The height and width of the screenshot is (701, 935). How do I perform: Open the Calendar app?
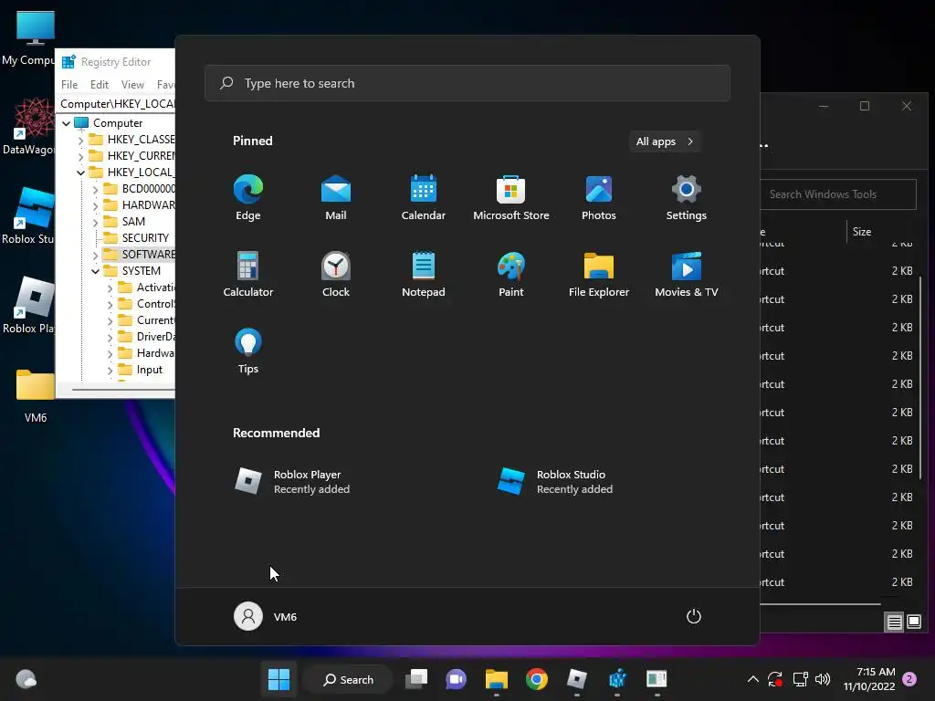424,198
